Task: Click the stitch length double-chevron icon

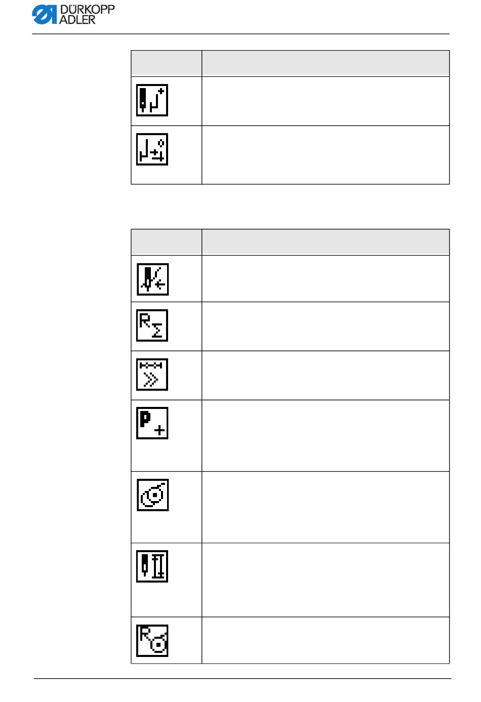Action: pyautogui.click(x=152, y=375)
